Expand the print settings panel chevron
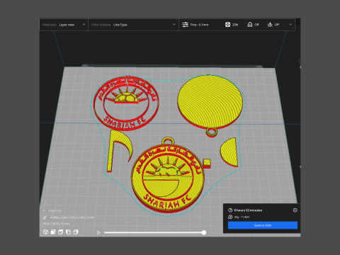340x255 pixels. tap(290, 25)
